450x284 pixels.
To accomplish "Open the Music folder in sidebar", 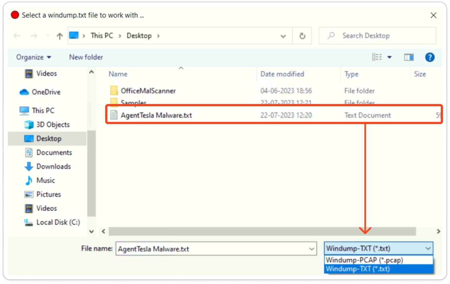I will click(45, 181).
